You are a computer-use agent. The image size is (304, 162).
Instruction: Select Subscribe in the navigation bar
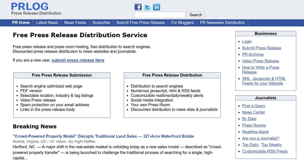101,23
